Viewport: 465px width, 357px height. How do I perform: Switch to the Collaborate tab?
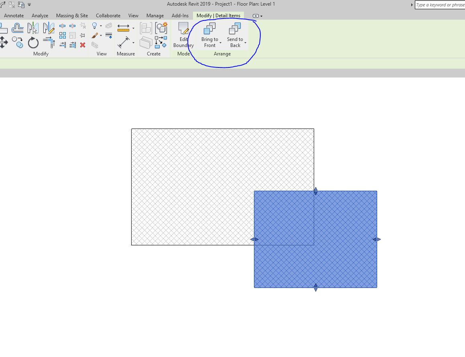tap(108, 15)
